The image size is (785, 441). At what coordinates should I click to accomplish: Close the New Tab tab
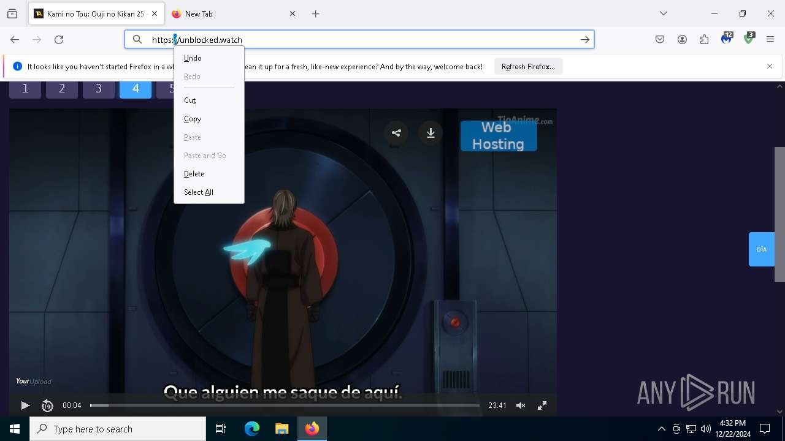293,13
